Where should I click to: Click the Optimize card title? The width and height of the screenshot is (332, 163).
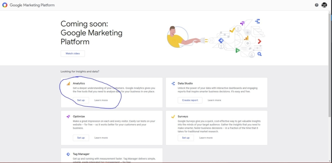79,116
